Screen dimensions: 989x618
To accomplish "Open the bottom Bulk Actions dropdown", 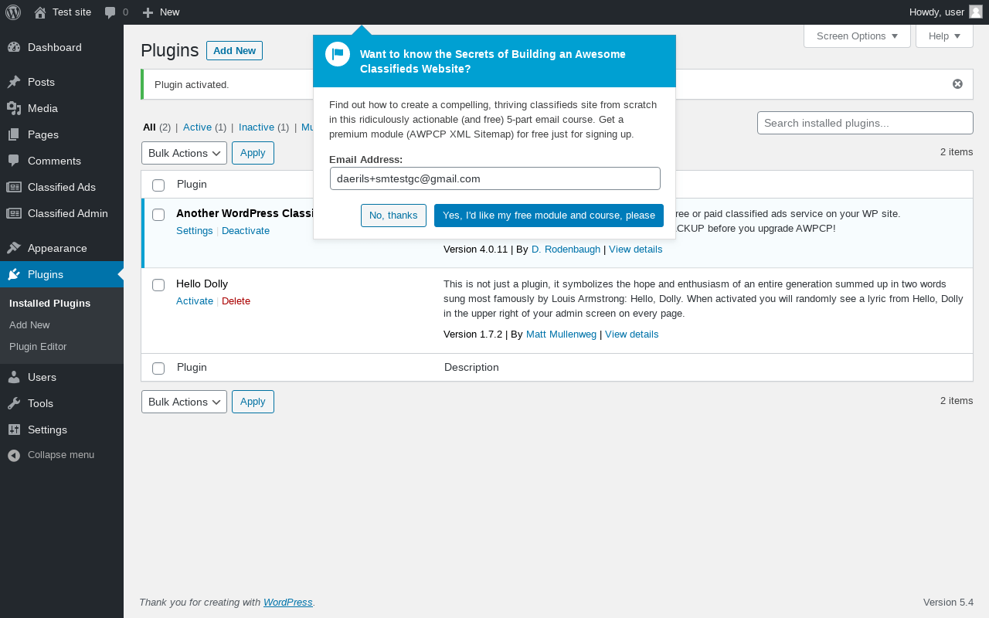I will [184, 402].
